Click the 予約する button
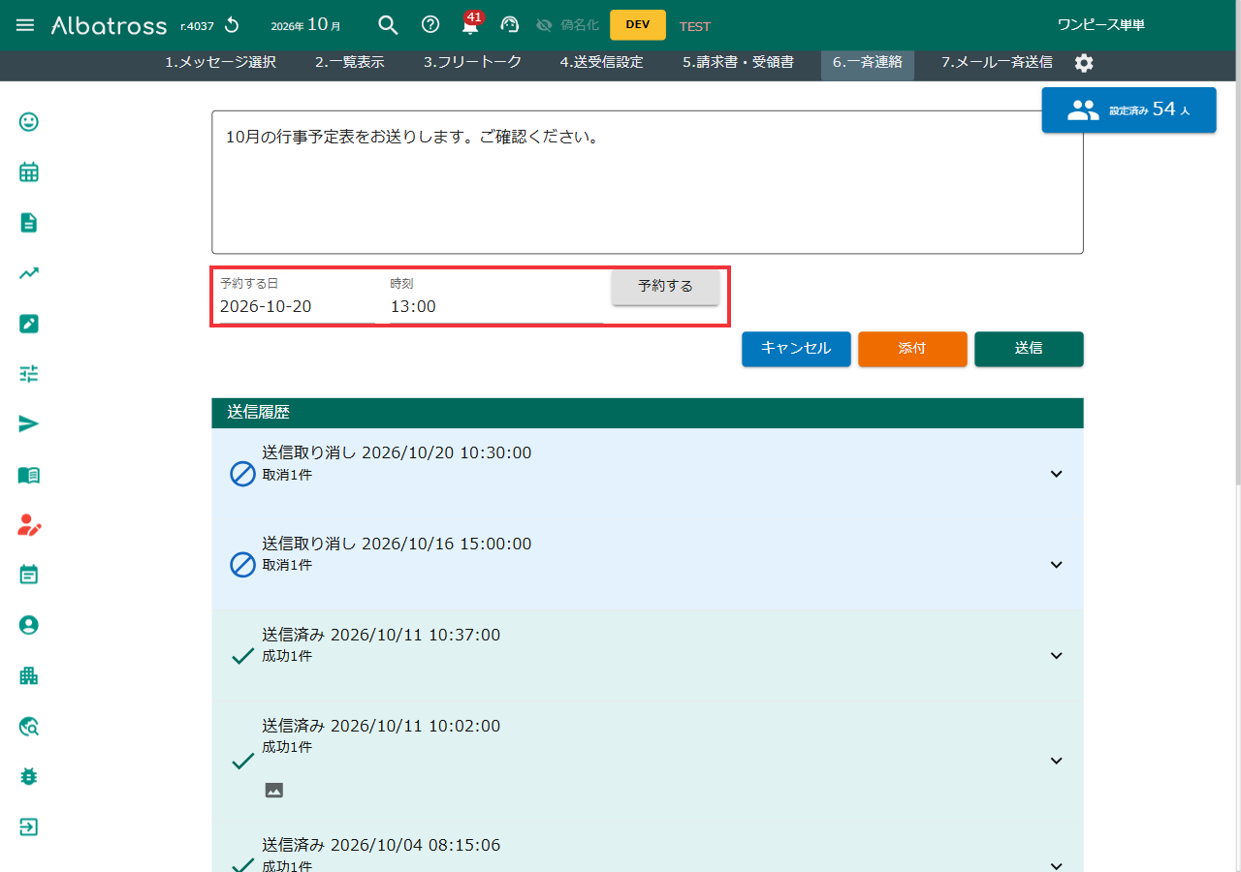The height and width of the screenshot is (872, 1241). coord(665,286)
